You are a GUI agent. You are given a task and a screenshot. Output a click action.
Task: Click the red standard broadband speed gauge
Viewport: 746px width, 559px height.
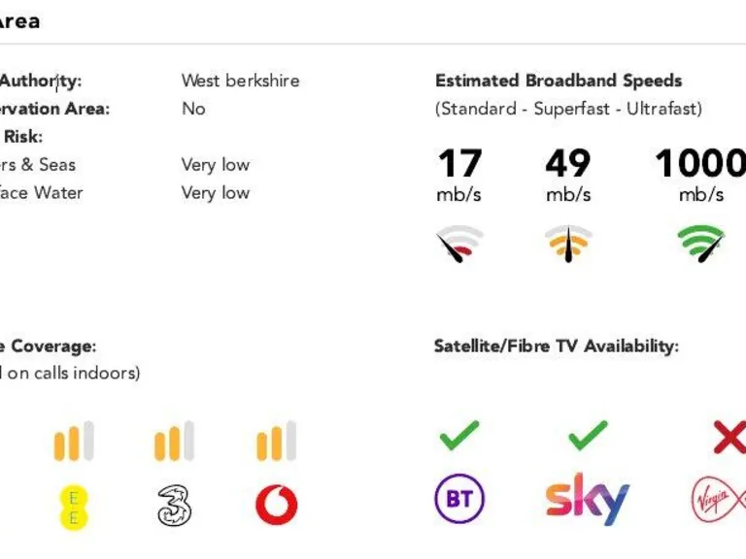(459, 245)
